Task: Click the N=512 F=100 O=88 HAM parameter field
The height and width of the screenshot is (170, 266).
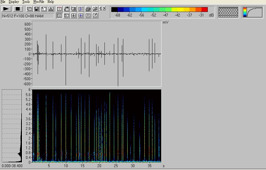Action: (x=28, y=16)
